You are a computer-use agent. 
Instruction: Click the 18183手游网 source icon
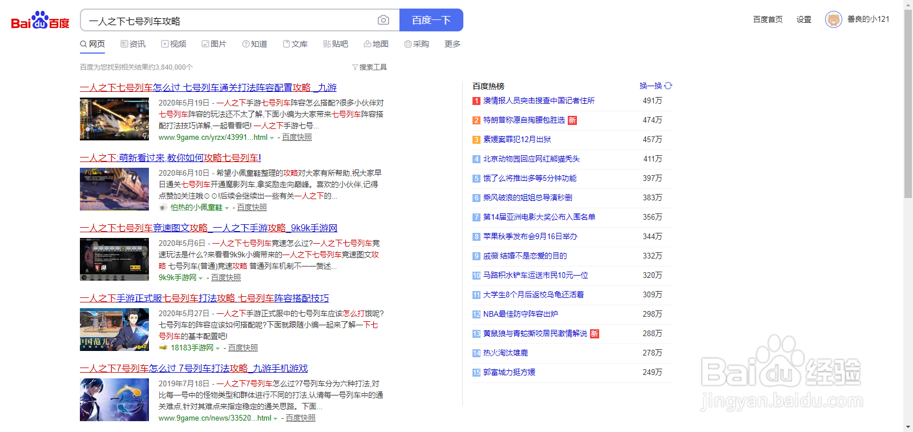163,348
